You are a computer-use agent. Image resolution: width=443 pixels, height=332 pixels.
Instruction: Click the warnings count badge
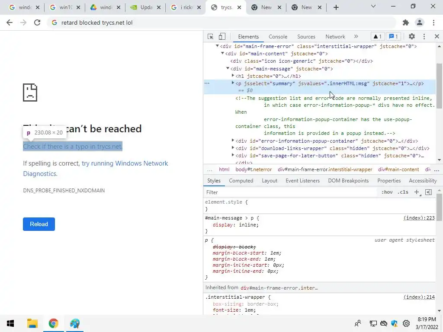coord(377,36)
